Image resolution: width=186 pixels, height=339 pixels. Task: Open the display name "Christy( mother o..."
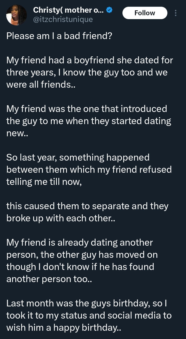(68, 10)
